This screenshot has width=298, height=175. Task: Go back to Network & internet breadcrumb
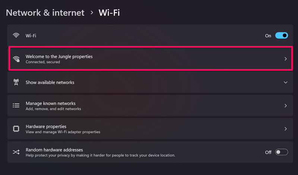45,13
